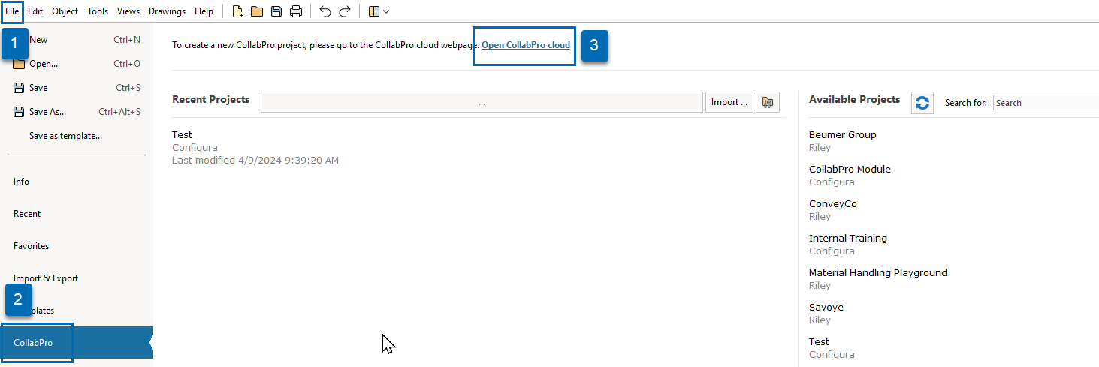1099x367 pixels.
Task: Select the Favorites sidebar tab
Action: click(x=77, y=246)
